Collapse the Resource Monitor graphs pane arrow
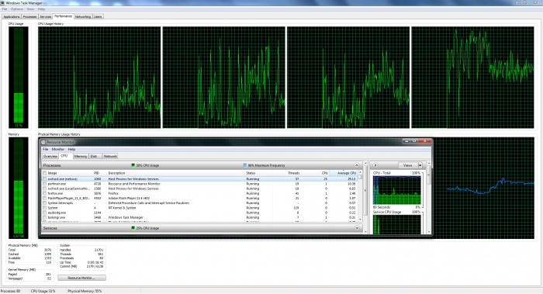This screenshot has height=294, width=543. pyautogui.click(x=375, y=165)
